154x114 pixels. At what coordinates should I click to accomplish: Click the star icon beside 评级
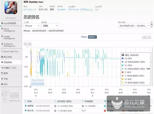2,79
